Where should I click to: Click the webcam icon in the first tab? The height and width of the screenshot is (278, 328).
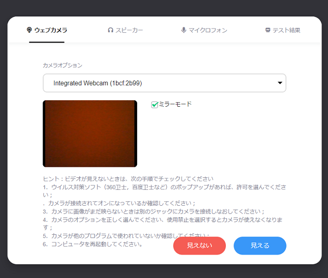coord(29,30)
